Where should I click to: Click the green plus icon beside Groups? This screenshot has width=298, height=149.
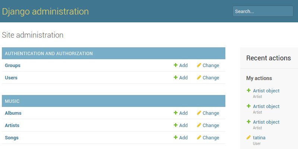pyautogui.click(x=175, y=65)
